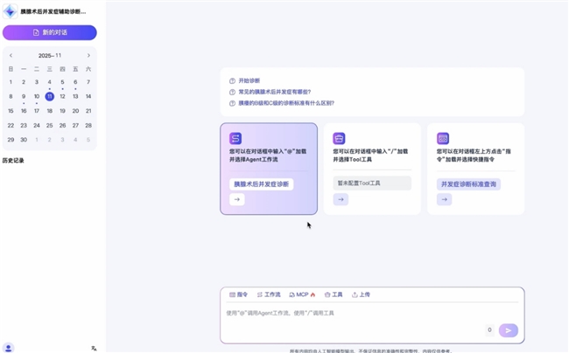Start a new chat with 新的对话 button
The image size is (569, 353).
[49, 32]
